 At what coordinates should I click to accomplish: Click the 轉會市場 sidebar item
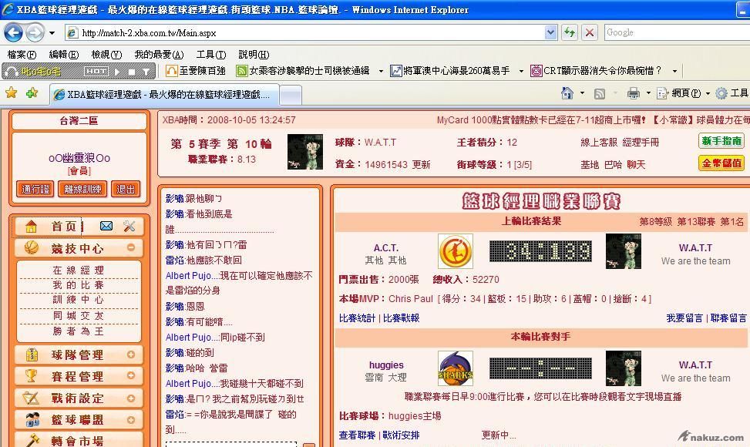pos(79,440)
